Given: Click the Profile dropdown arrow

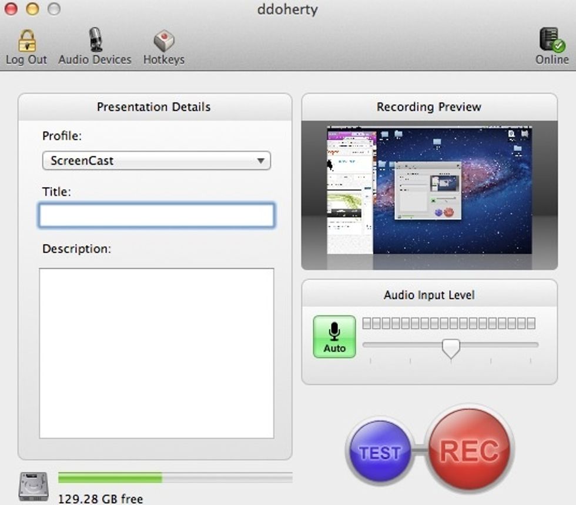Looking at the screenshot, I should (261, 160).
